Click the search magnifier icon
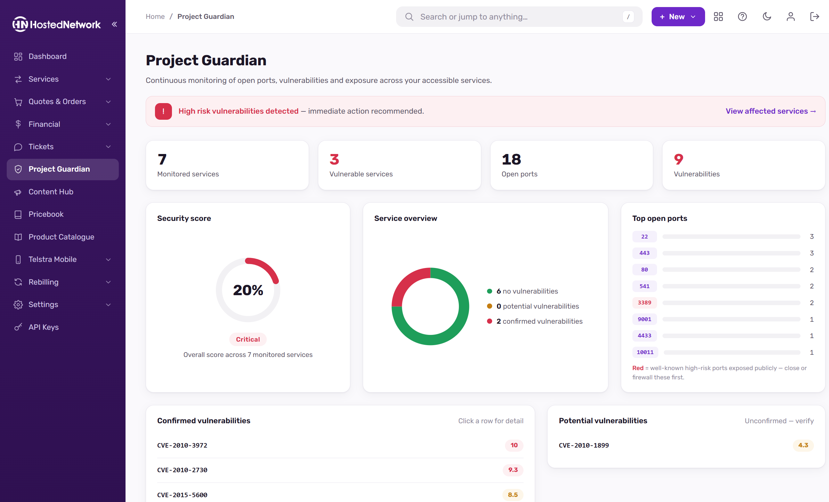 (x=409, y=17)
